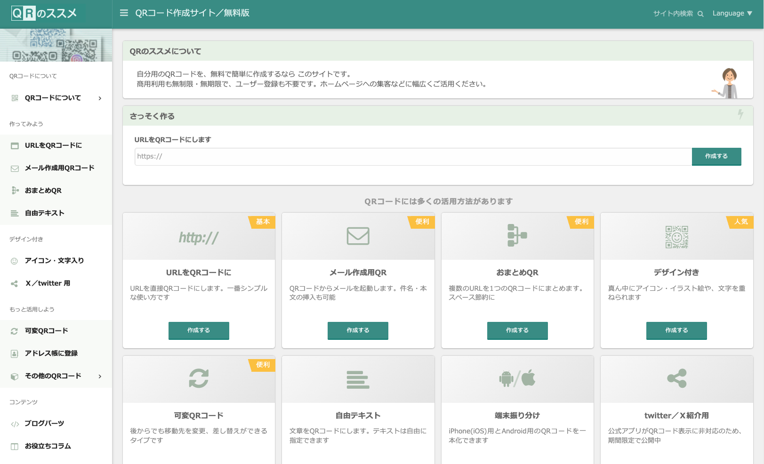Click the おまとめQR tree icon in sidebar
764x464 pixels.
pos(15,191)
